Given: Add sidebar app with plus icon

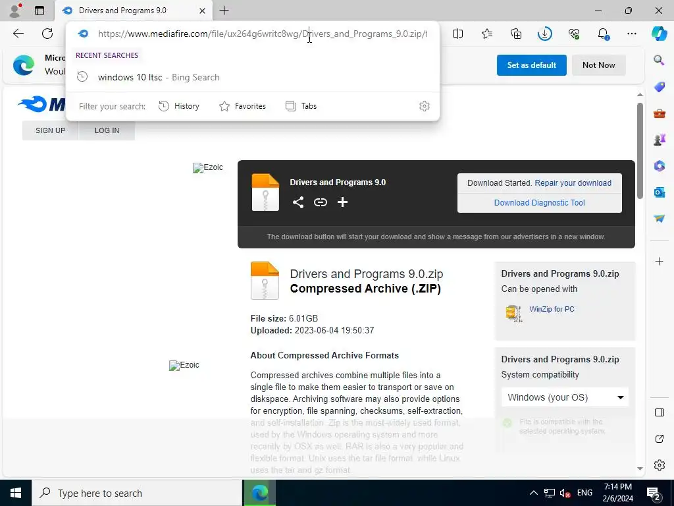Looking at the screenshot, I should (659, 261).
